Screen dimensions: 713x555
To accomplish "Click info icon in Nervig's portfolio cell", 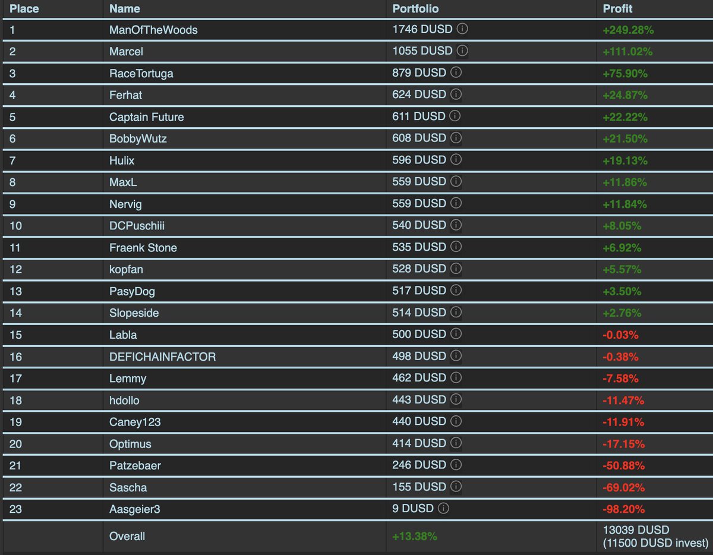I will [456, 203].
